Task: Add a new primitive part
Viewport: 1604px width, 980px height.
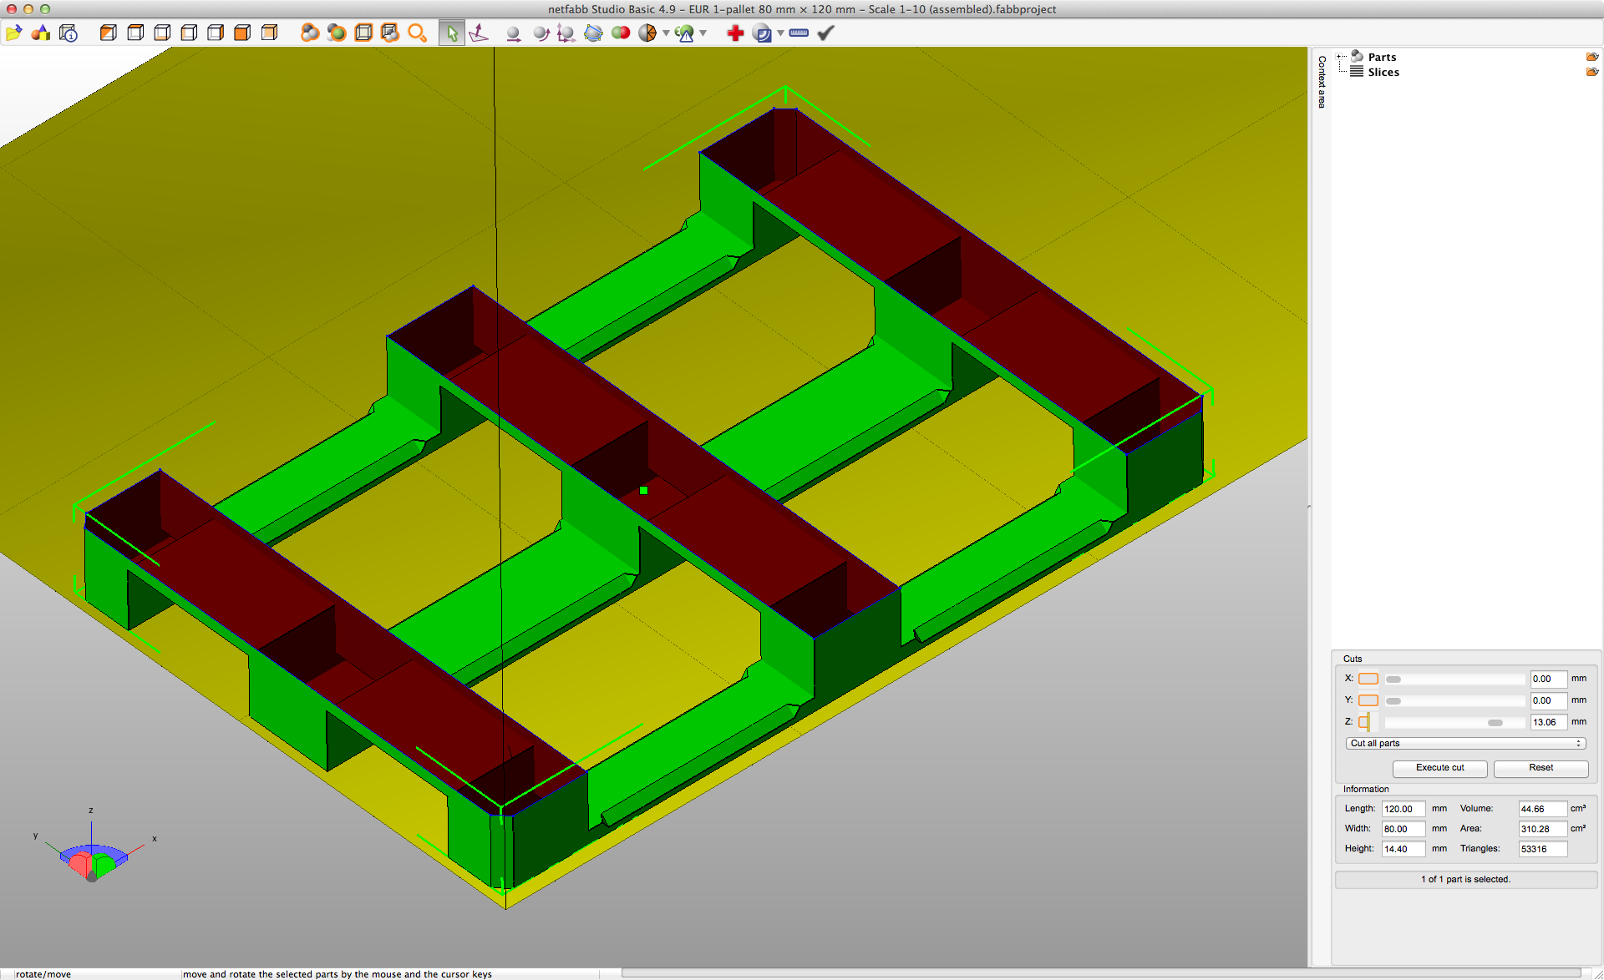Action: coord(41,33)
